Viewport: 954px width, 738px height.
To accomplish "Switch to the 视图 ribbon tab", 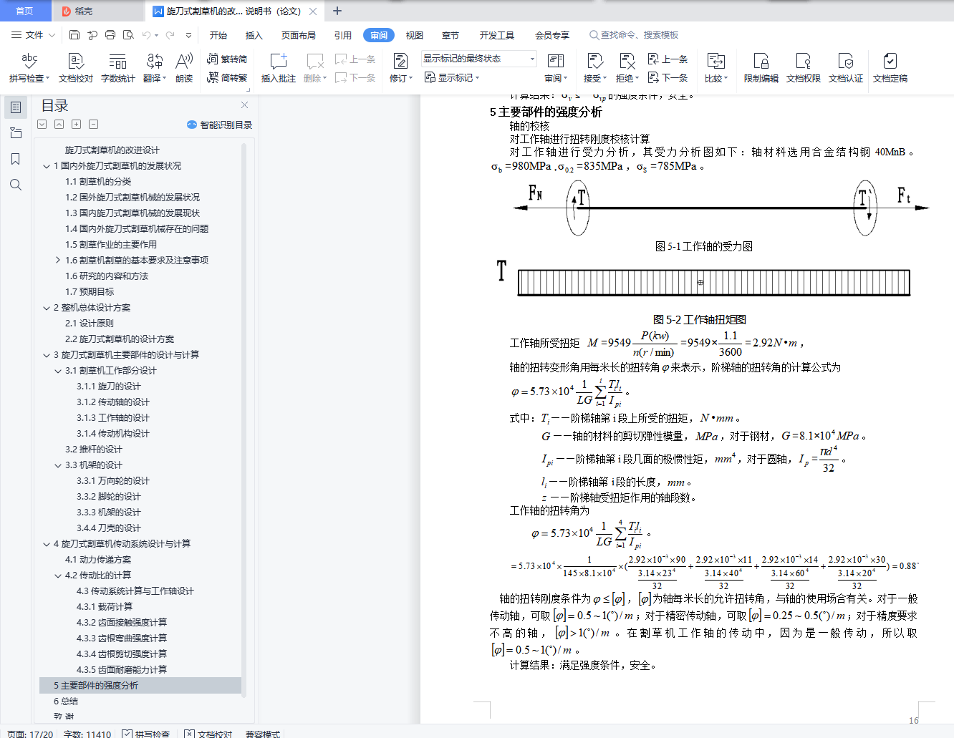I will point(415,35).
